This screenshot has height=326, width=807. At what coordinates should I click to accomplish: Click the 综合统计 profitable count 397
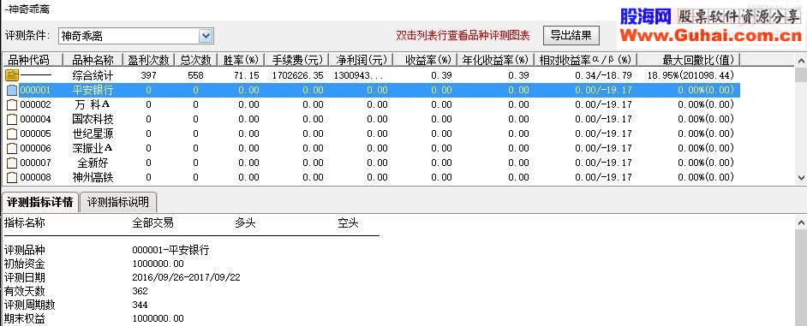[148, 75]
